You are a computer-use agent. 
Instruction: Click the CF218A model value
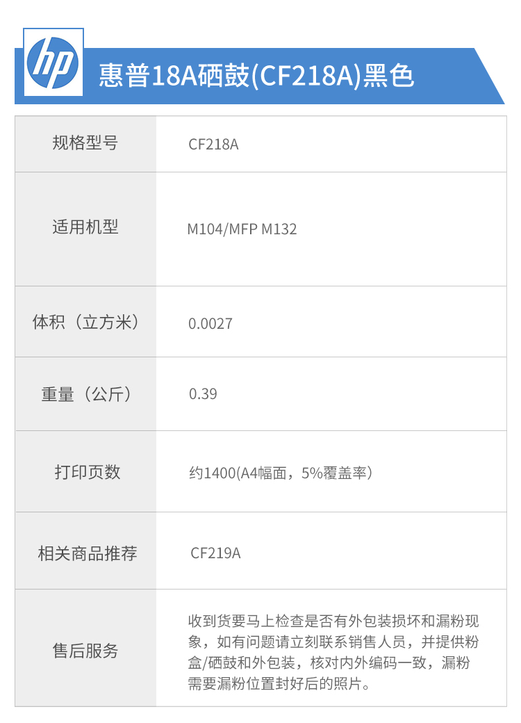pos(213,145)
